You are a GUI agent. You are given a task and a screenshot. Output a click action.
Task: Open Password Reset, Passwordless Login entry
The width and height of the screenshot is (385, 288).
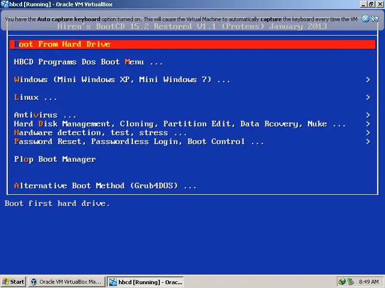(x=139, y=142)
